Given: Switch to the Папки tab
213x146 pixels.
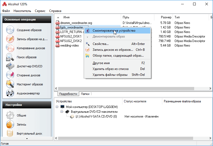Looking at the screenshot, I should [85, 94].
